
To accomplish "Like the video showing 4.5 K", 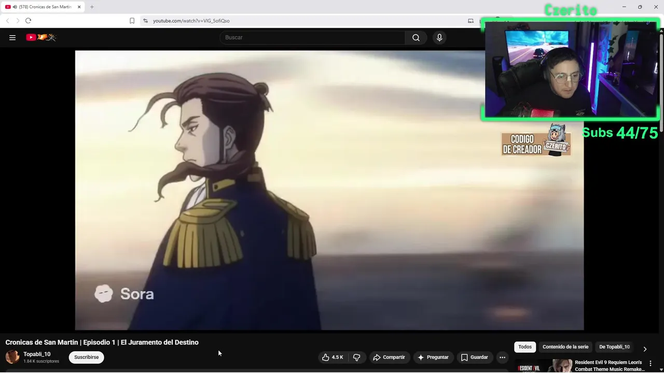I will (333, 357).
